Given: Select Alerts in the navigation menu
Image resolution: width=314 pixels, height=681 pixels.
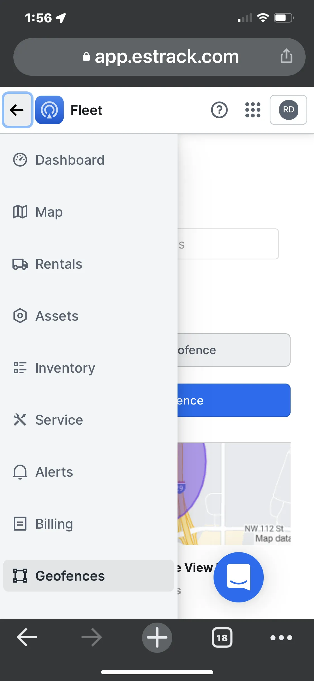Looking at the screenshot, I should pos(54,472).
